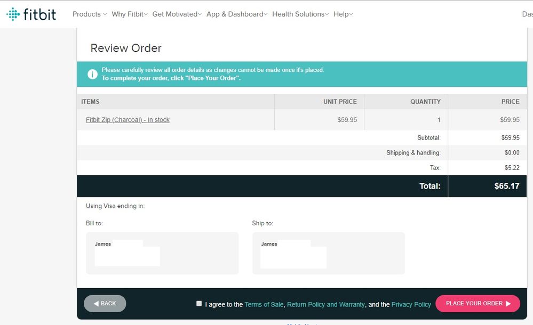
Task: Open the Return Policy and Warranty link
Action: pyautogui.click(x=325, y=305)
